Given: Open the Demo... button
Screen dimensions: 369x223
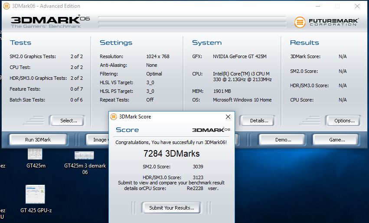Looking at the screenshot, I should point(283,140).
